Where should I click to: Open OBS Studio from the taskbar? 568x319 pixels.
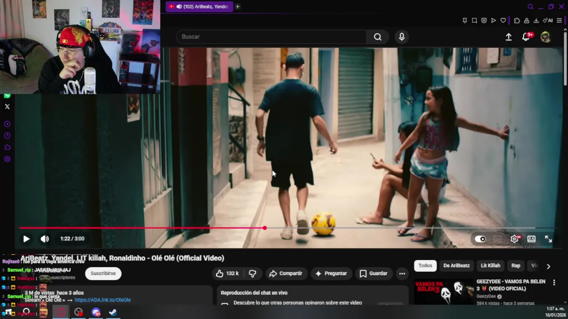coord(79,312)
